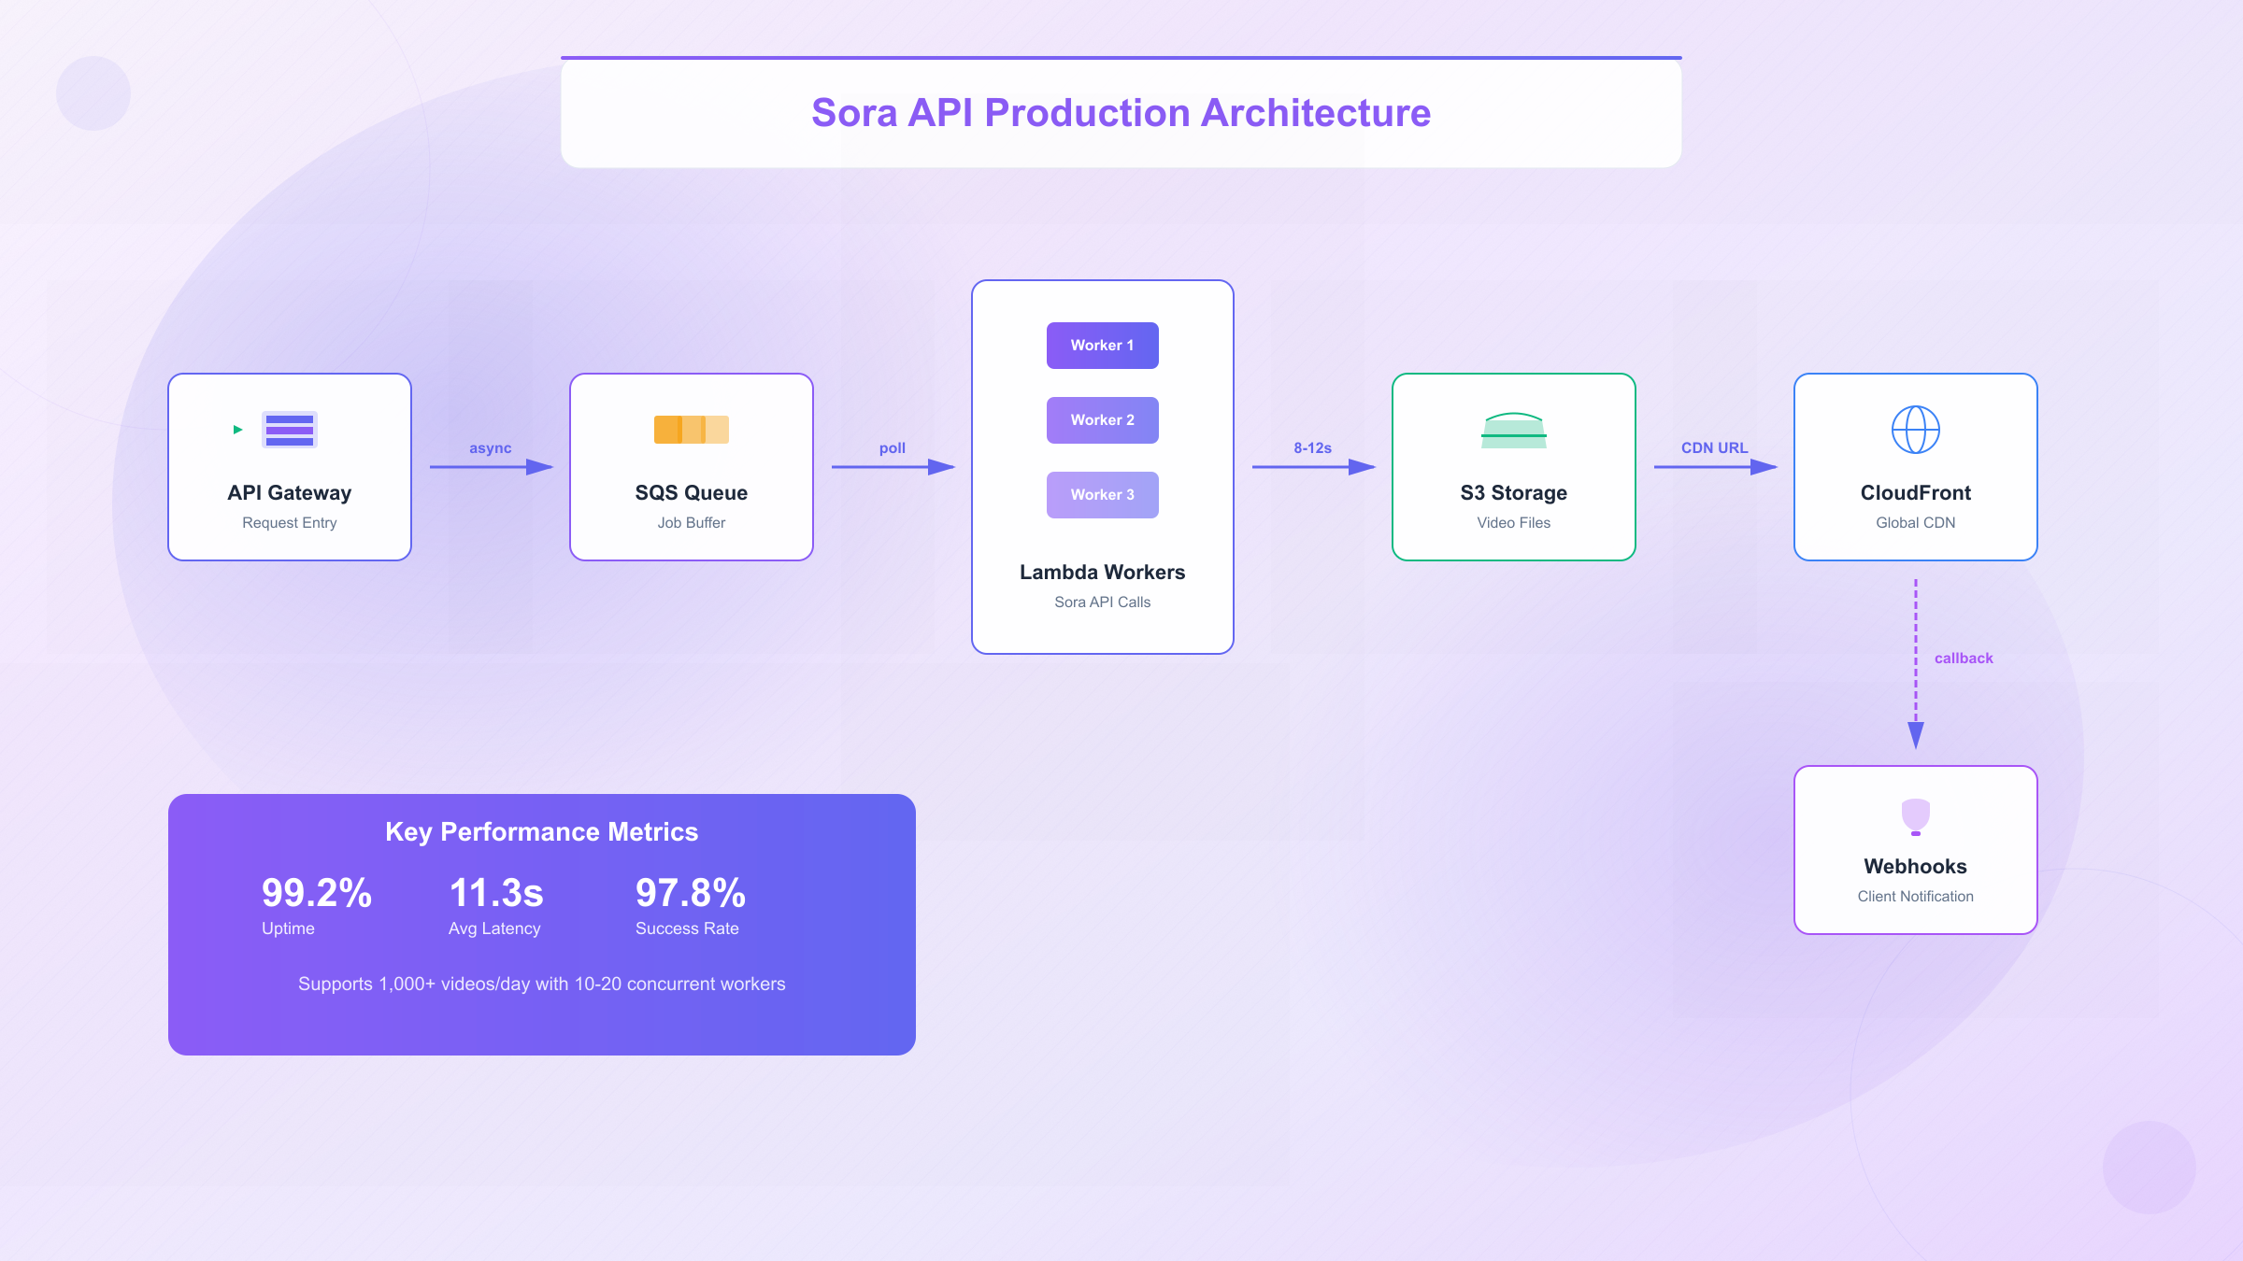2243x1261 pixels.
Task: Click the poll arrow label
Action: [x=892, y=448]
